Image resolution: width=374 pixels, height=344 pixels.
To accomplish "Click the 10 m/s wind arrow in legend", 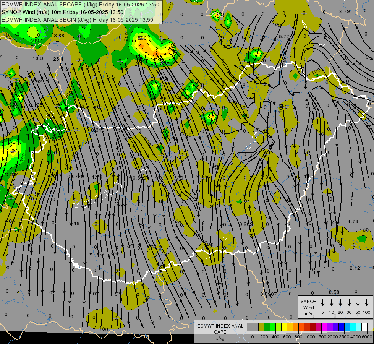I will [331, 302].
